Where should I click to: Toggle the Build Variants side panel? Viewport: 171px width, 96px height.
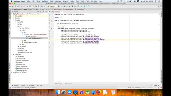[x=10, y=78]
